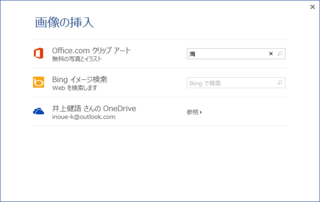
Task: Click inouе-k@outlook.com account text
Action: 84,117
